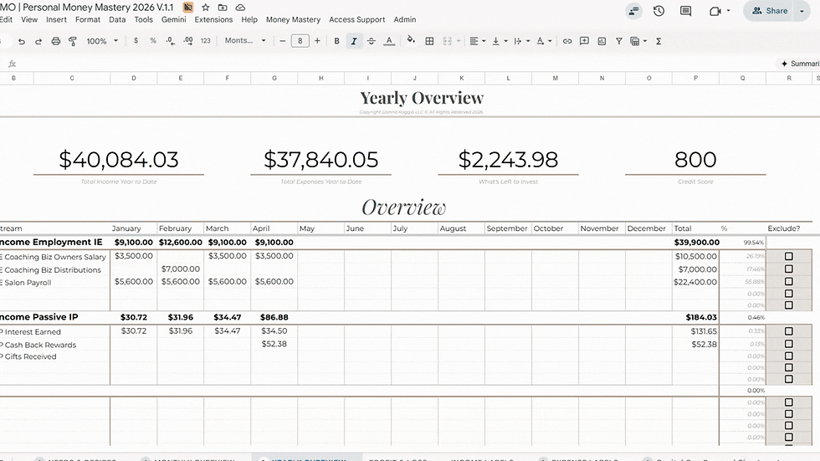Screen dimensions: 820x461
Task: Format selection as percent
Action: click(x=153, y=41)
